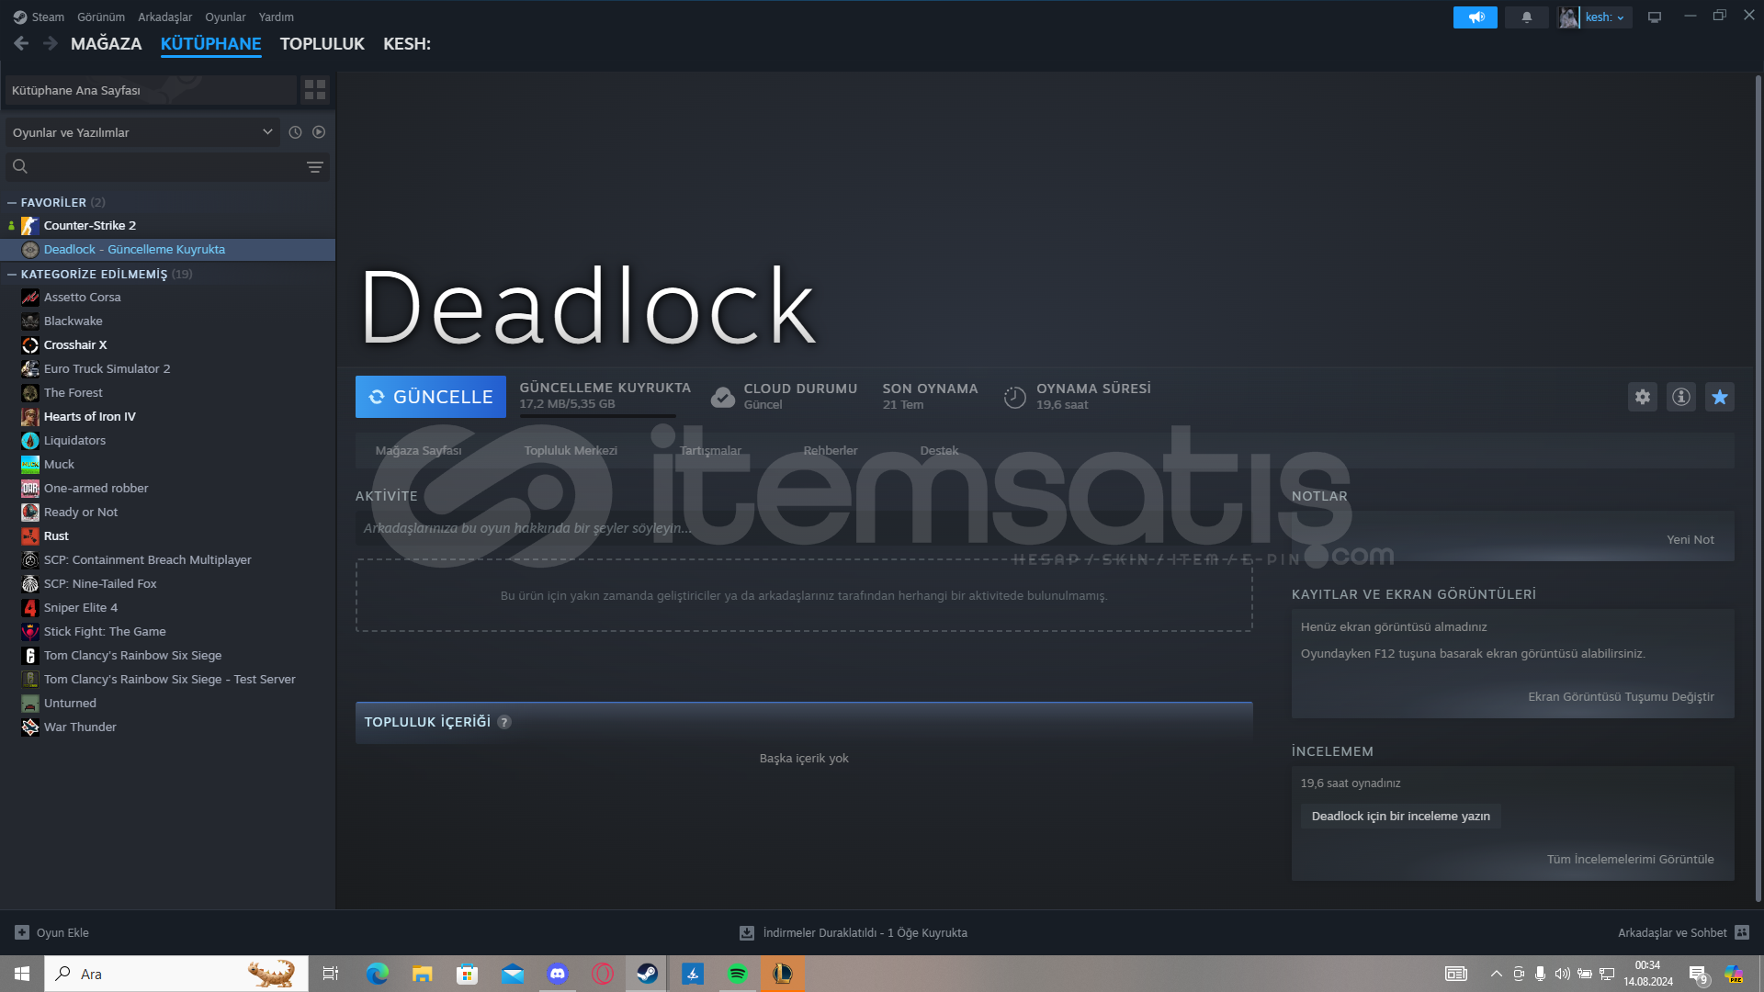Open Rehberler link
This screenshot has height=992, width=1764.
coord(831,451)
